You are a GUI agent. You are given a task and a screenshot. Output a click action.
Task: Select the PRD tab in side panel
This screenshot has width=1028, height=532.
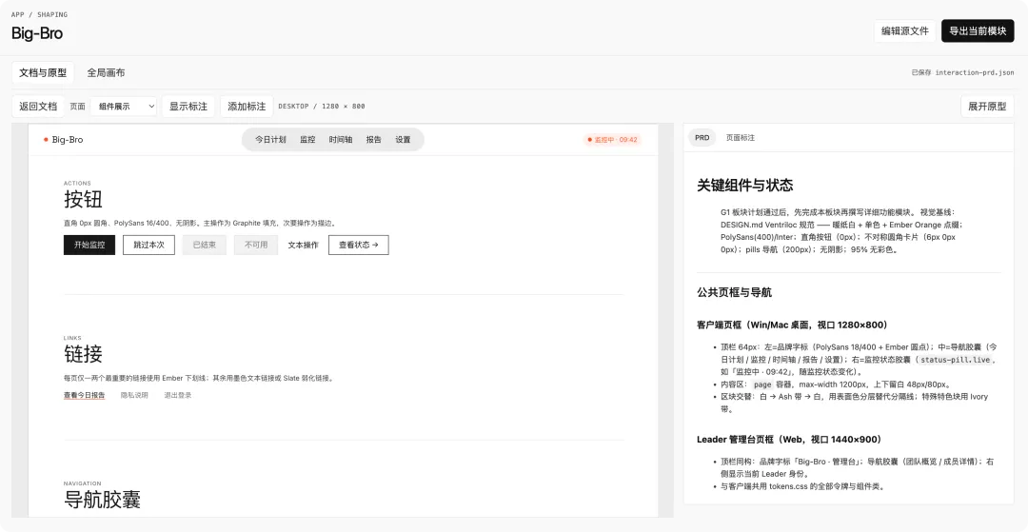click(x=702, y=138)
